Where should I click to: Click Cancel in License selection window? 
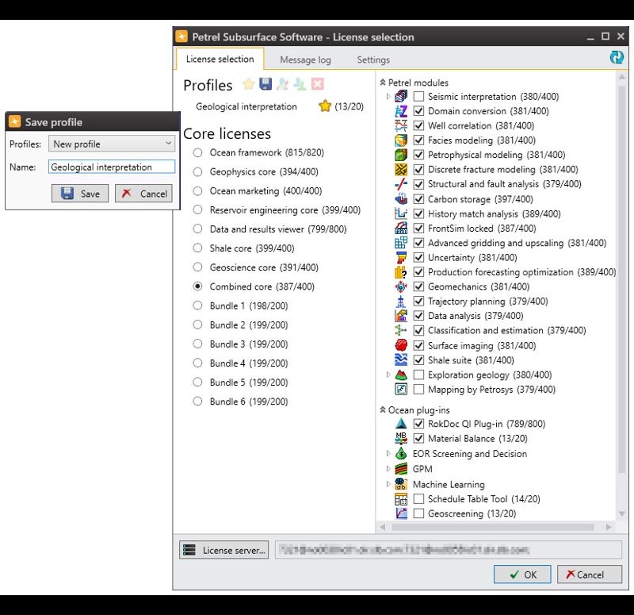point(589,575)
